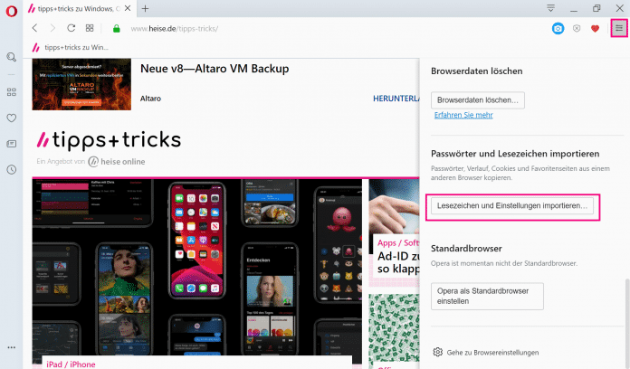Expand the sidebar three-dots options

pyautogui.click(x=12, y=347)
